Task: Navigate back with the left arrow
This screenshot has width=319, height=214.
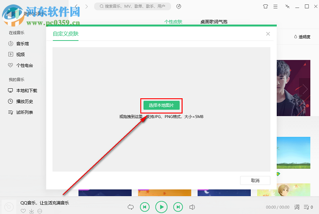Action: [76, 6]
